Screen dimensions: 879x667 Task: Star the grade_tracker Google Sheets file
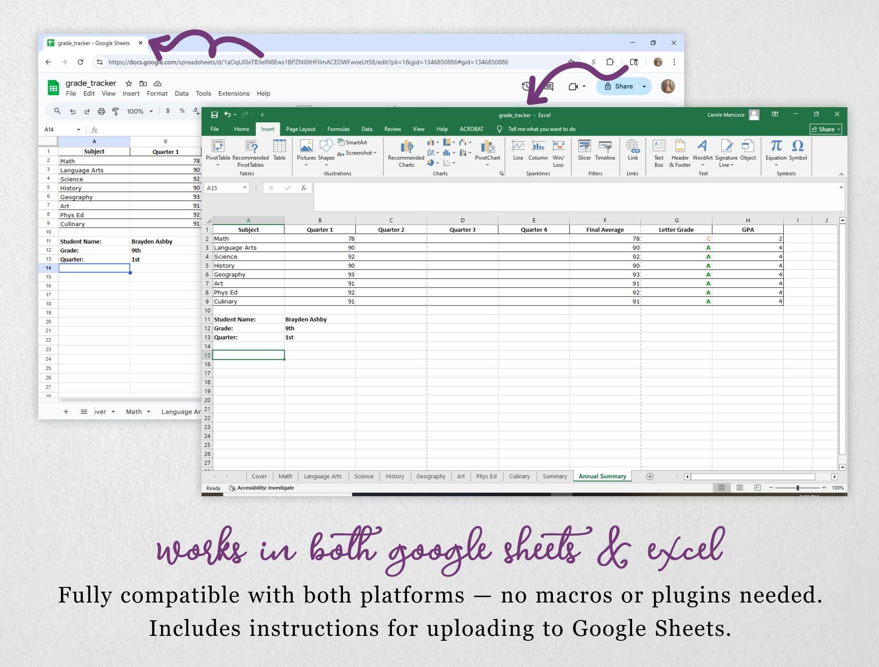[129, 83]
